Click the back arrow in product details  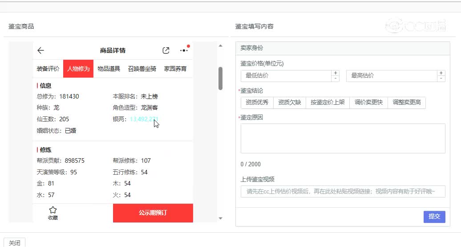point(41,50)
